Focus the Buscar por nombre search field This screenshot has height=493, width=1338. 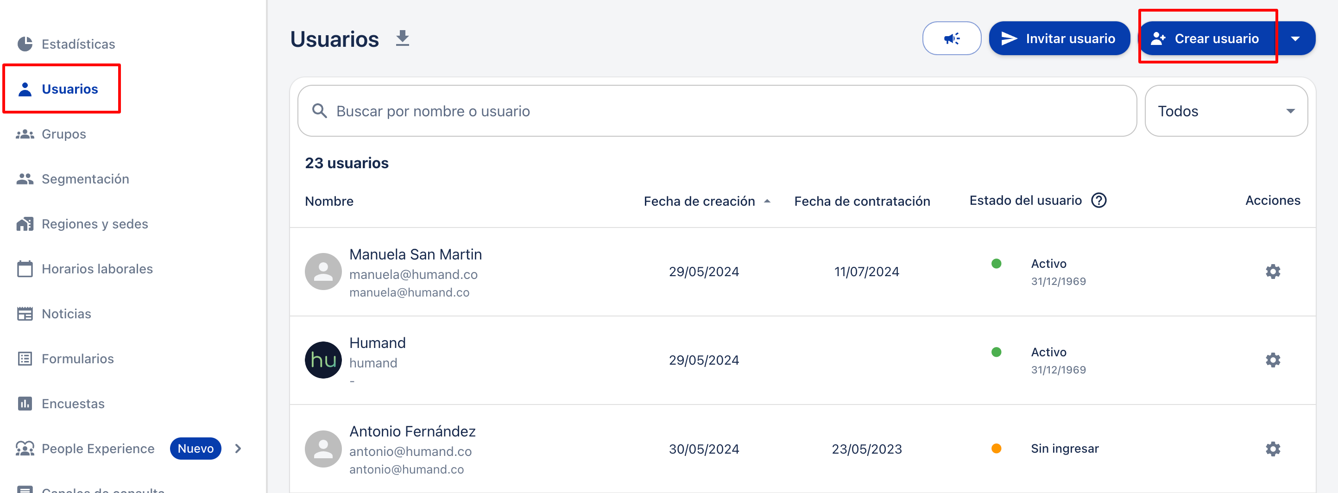click(717, 111)
